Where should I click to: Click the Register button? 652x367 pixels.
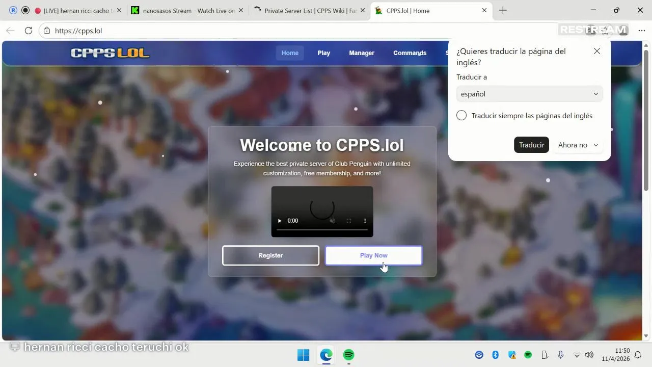pyautogui.click(x=270, y=255)
